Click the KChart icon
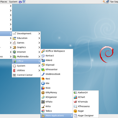Screen dimensions: 118x118 [76, 97]
